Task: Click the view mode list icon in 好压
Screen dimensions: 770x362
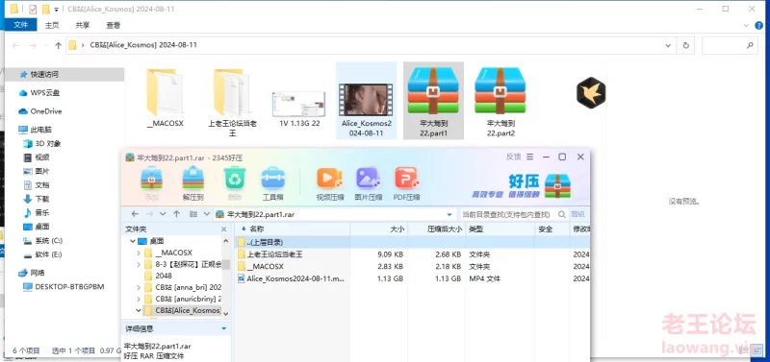Action: point(193,214)
